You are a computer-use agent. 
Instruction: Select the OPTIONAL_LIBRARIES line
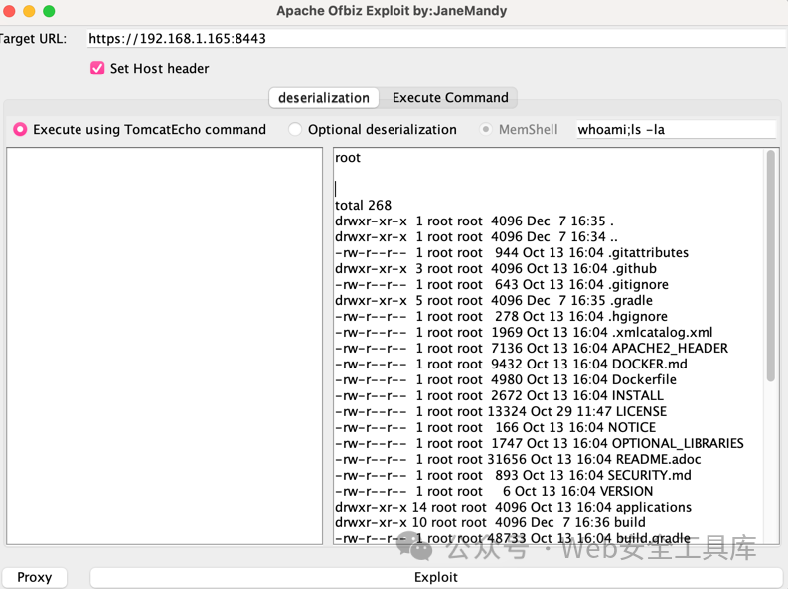tap(540, 443)
